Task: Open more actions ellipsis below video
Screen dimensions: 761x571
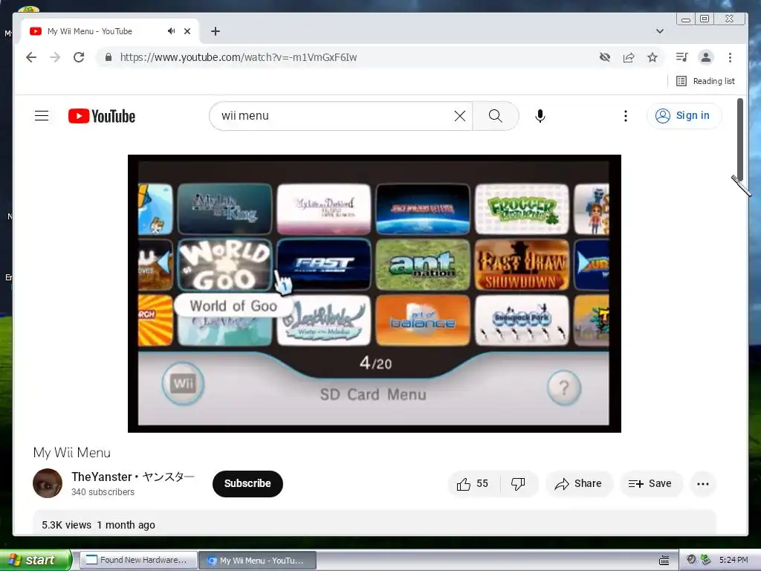Action: [703, 483]
